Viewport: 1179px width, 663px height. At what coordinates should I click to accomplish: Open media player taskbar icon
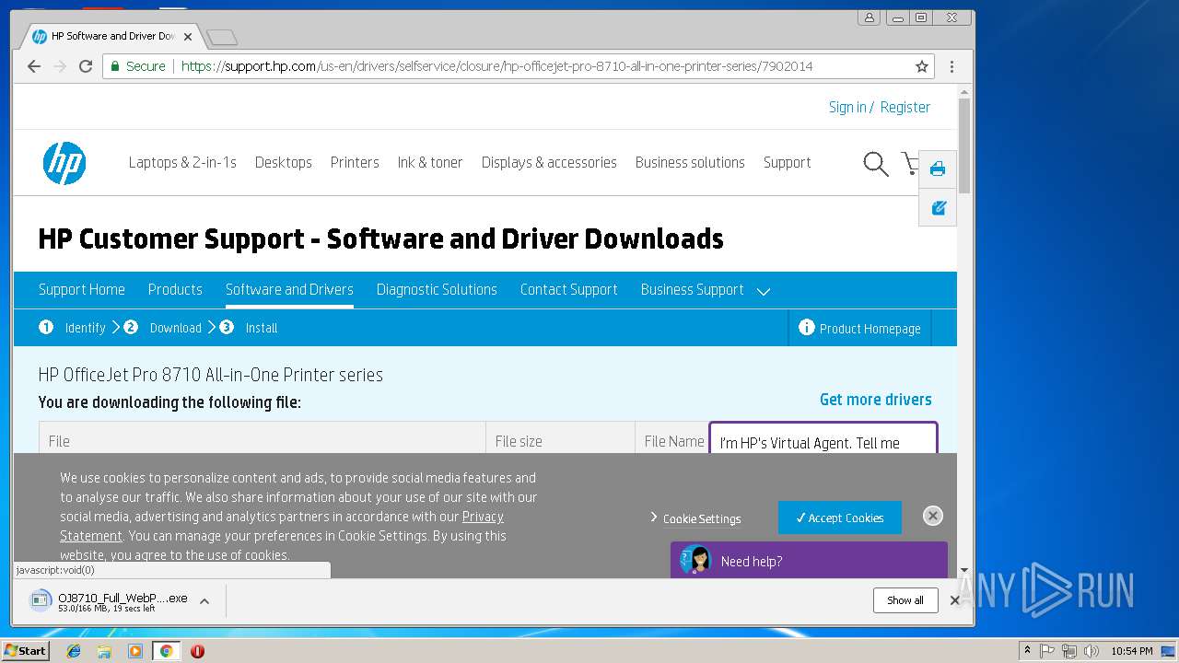coord(135,651)
